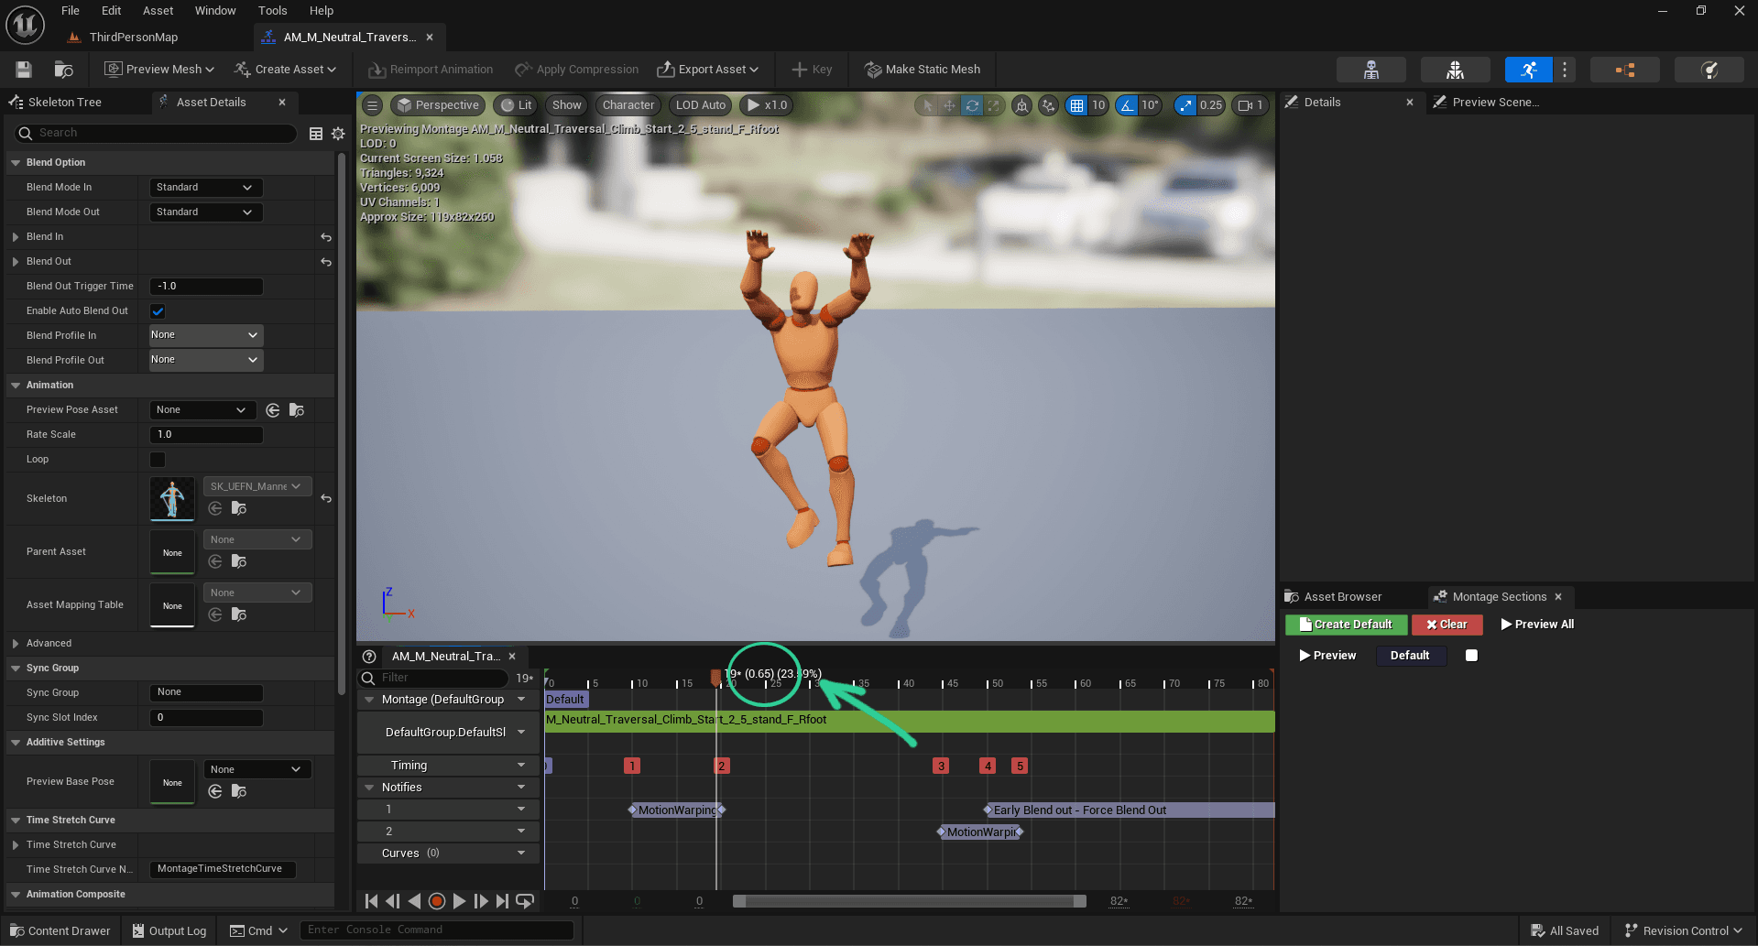Toggle grid snapping in the viewport
Screen dimensions: 1758x946
tap(1077, 105)
